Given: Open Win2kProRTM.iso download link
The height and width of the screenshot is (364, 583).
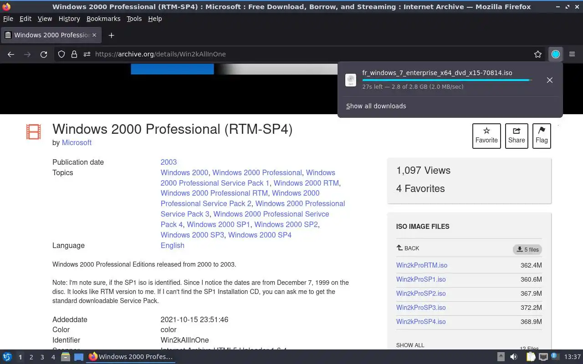Looking at the screenshot, I should (422, 265).
